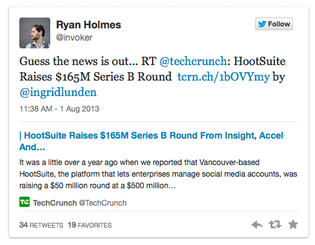Open the @techcrunch mention link
Viewport: 315px width, 245px height.
click(x=193, y=61)
